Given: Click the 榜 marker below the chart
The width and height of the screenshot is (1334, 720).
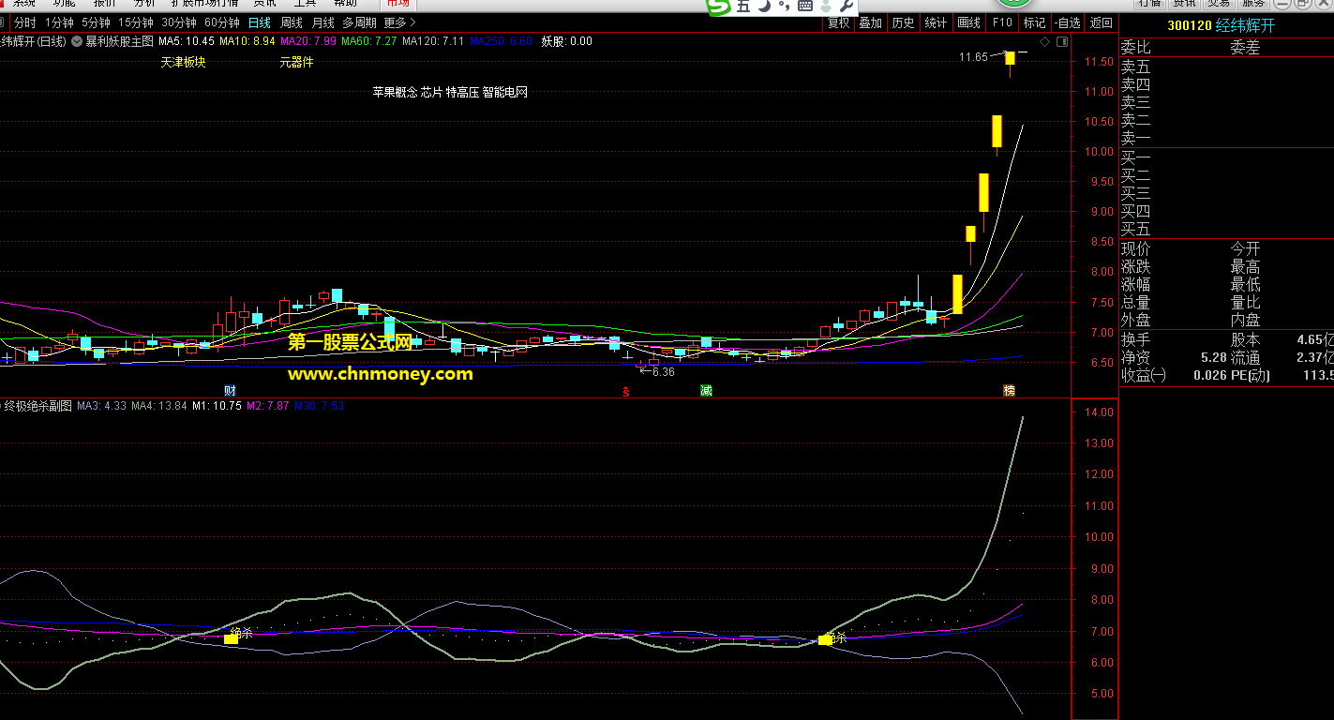Looking at the screenshot, I should click(x=1009, y=390).
